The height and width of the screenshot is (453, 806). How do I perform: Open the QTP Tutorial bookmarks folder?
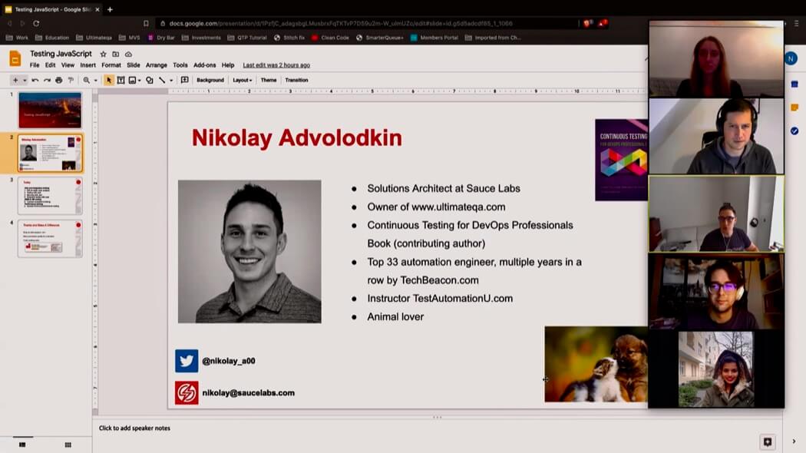click(246, 38)
